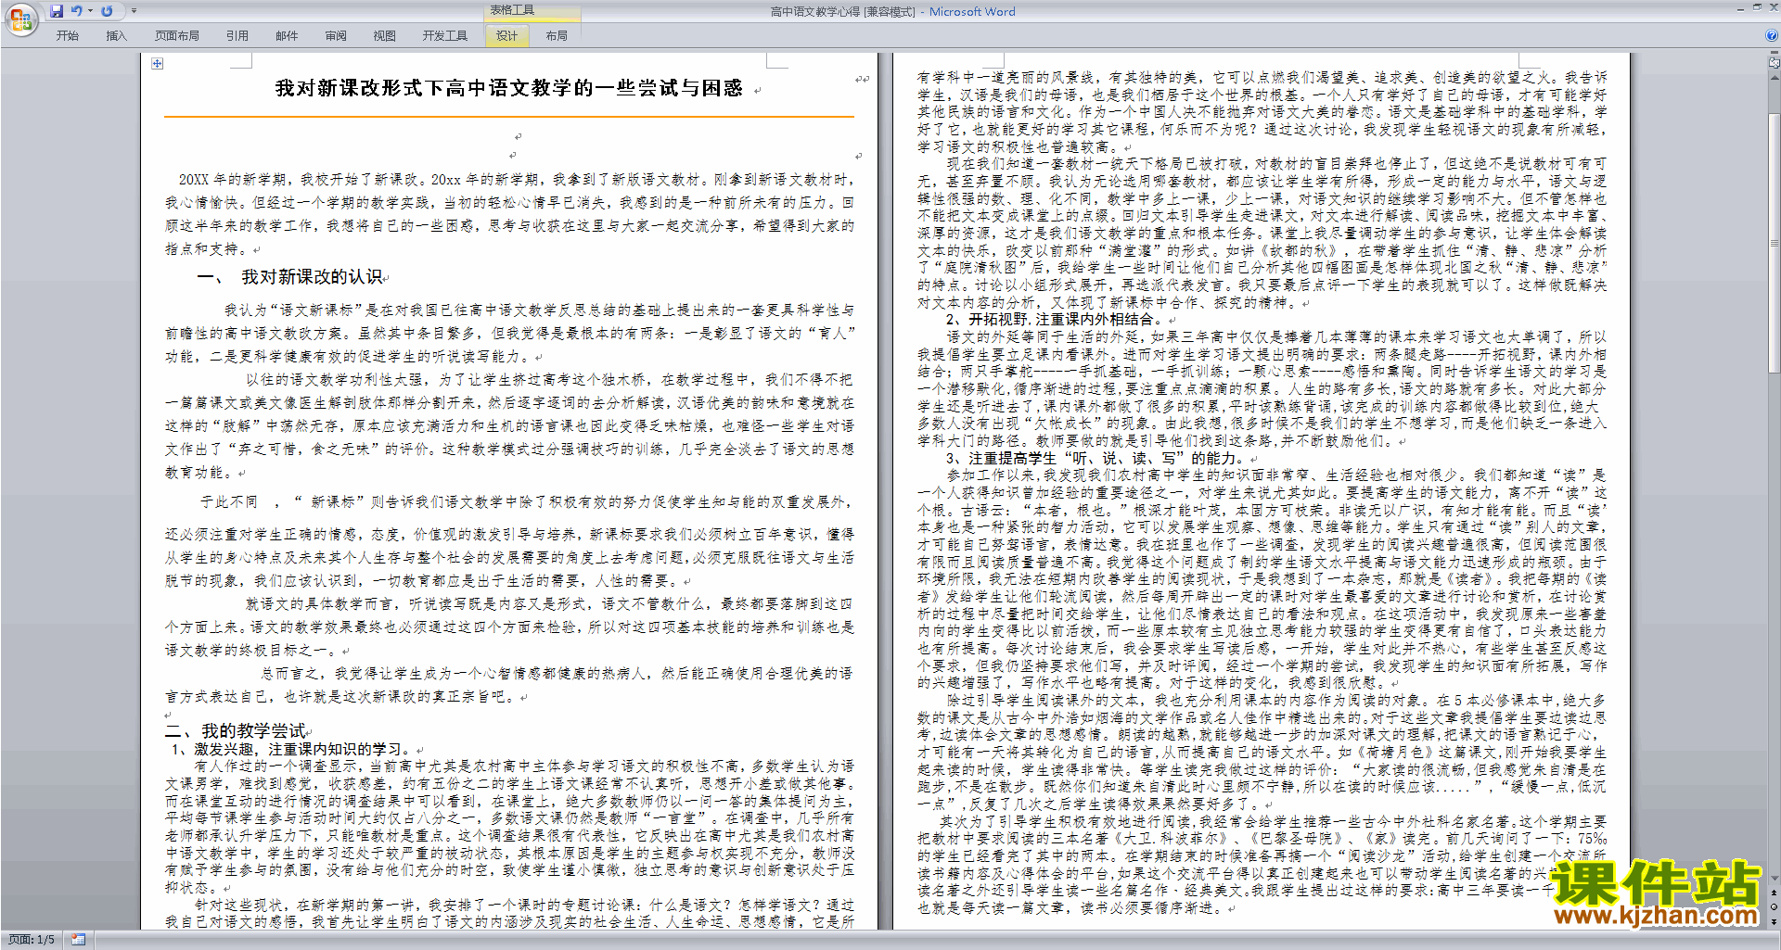The height and width of the screenshot is (950, 1781).
Task: Click heading 一、 我对新课改的认识
Action: (290, 276)
